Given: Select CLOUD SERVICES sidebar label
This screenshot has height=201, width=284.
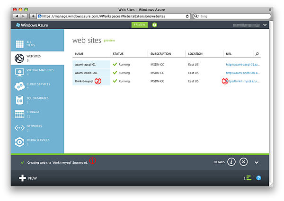Looking at the screenshot, I should pos(38,84).
